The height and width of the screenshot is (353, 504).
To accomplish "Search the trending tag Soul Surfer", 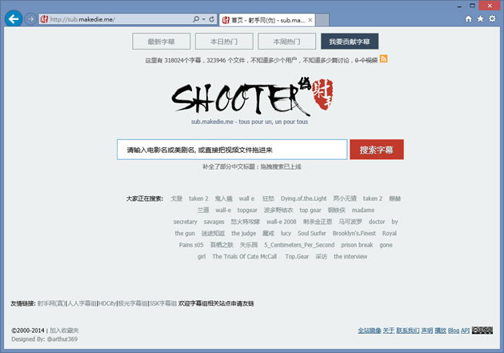I will point(311,233).
